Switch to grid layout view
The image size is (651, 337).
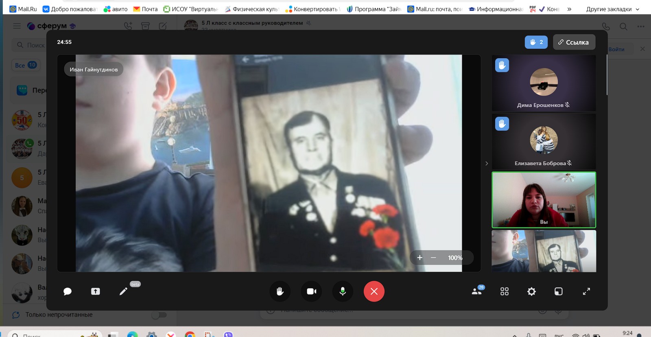pyautogui.click(x=505, y=291)
